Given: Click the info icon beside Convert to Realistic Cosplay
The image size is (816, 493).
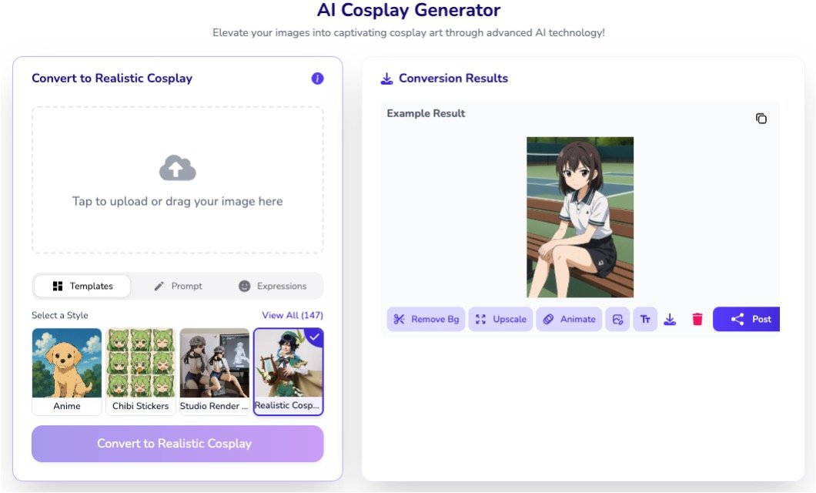Looking at the screenshot, I should [x=317, y=79].
